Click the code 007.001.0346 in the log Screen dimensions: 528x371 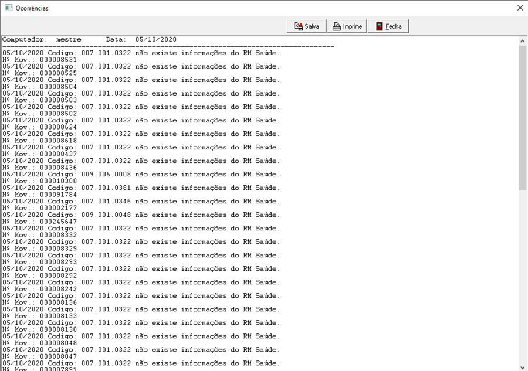106,201
